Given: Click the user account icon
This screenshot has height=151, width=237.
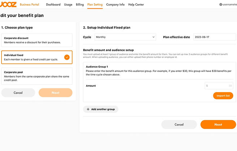Looking at the screenshot, I should (x=221, y=5).
